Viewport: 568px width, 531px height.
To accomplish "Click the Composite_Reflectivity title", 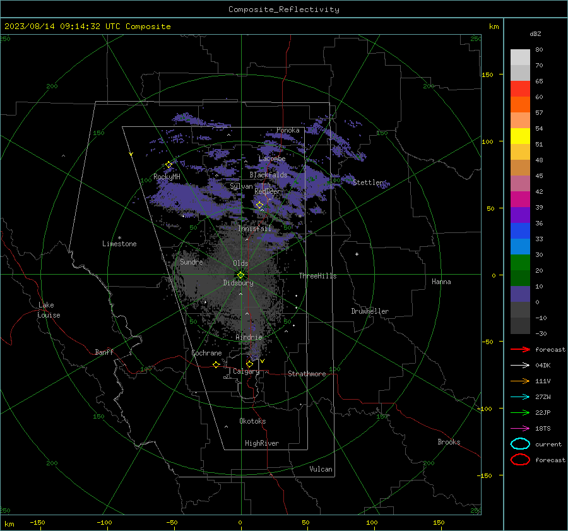I will coord(284,9).
